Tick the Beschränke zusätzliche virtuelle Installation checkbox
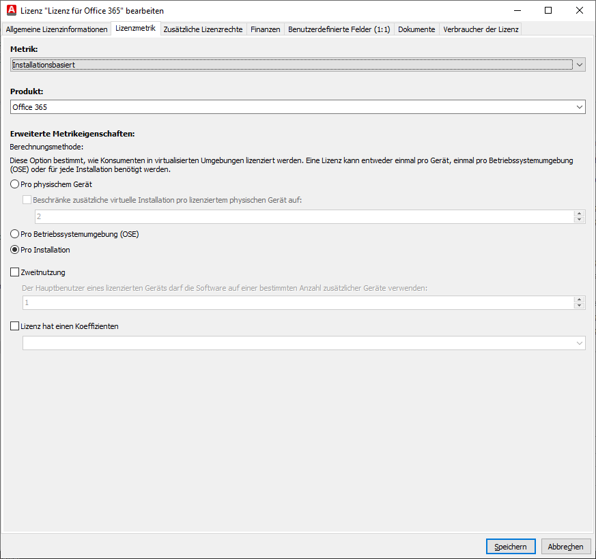The height and width of the screenshot is (559, 596). 27,200
